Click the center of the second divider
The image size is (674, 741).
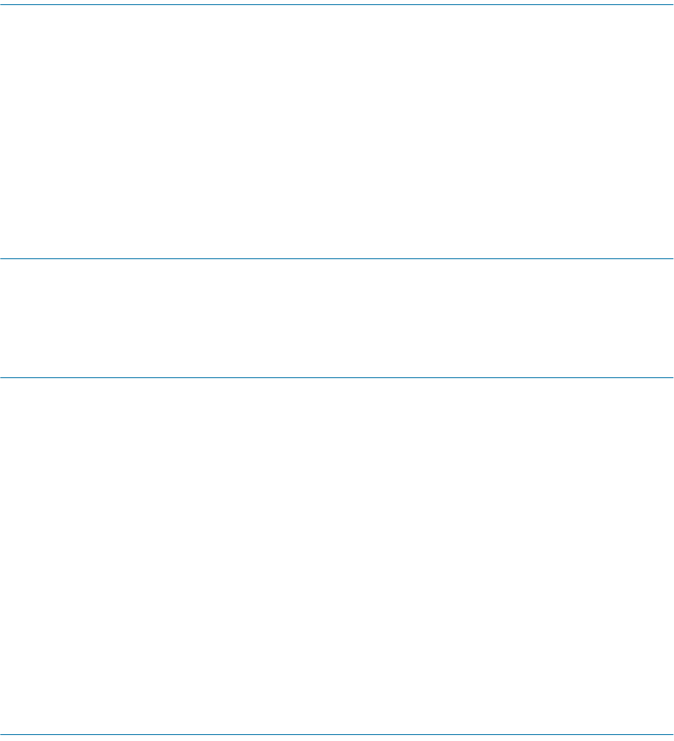coord(337,258)
